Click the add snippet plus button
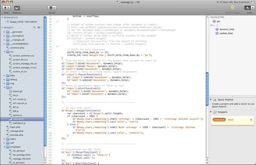This screenshot has height=165, width=256. pos(251,119)
